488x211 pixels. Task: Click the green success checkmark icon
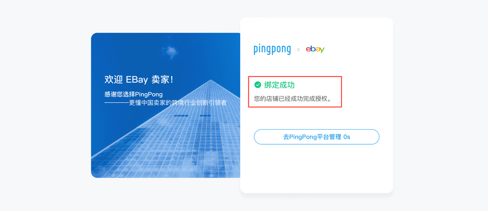258,84
